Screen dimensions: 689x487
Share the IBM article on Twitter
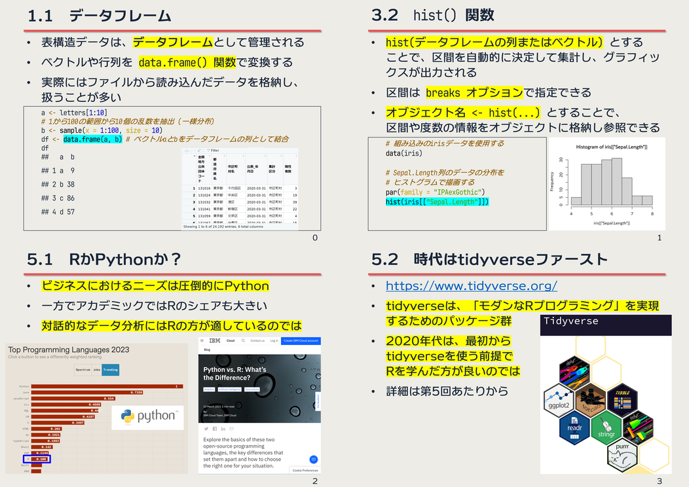[x=207, y=429]
